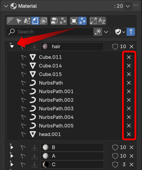The height and width of the screenshot is (170, 142).
Task: Open the dropdown next to the regex toggle
Action: [106, 32]
